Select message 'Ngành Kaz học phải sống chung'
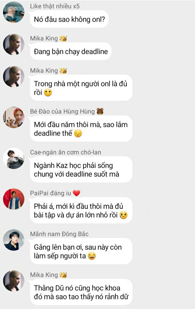 tap(81, 170)
